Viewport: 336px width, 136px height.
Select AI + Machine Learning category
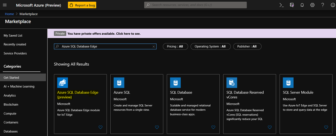point(19,87)
